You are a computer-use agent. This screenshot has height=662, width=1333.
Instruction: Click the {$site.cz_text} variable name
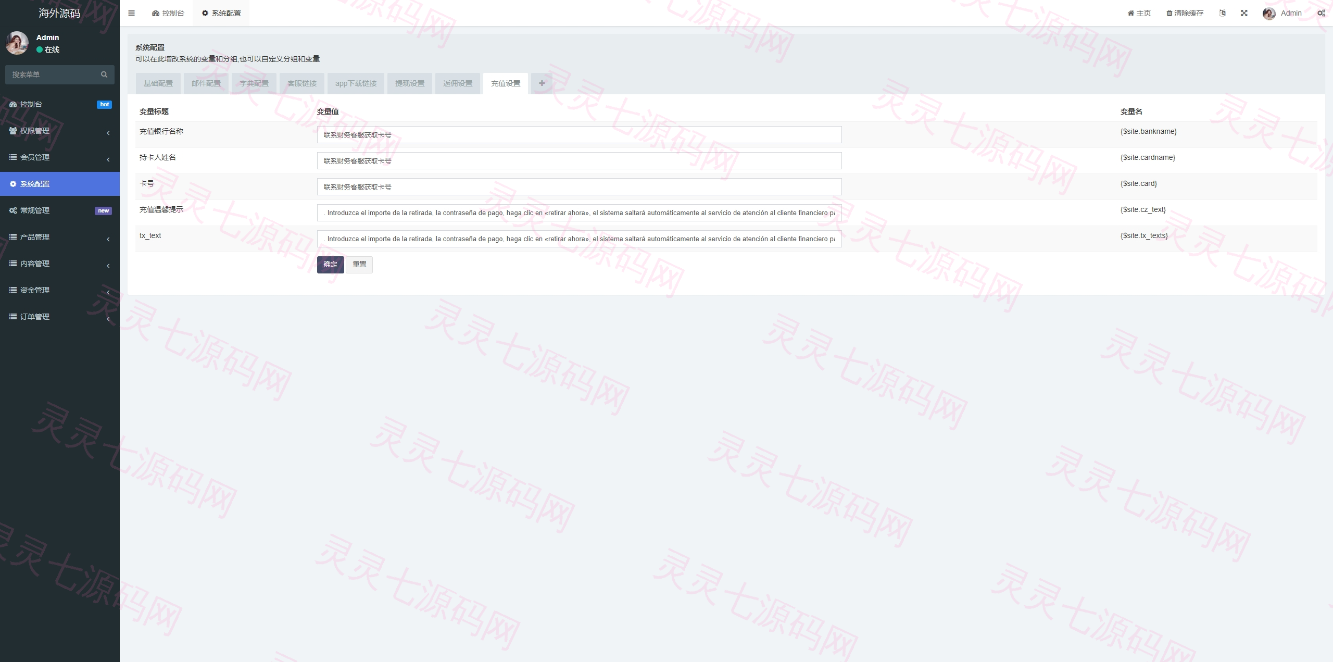click(1143, 209)
